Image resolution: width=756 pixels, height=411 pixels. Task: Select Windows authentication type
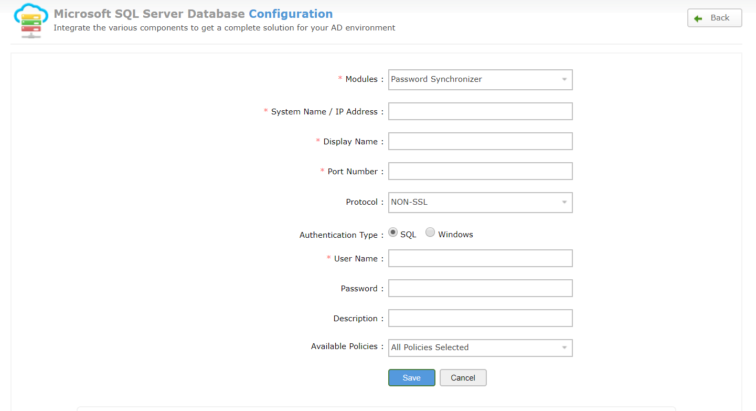tap(430, 233)
